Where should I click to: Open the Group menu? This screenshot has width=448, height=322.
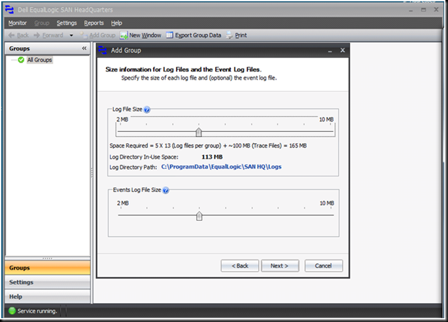click(x=42, y=23)
